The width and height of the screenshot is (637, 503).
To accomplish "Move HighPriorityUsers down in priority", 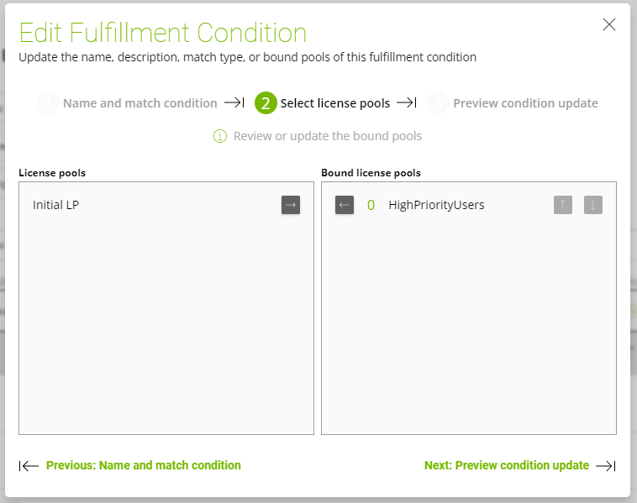I will [593, 205].
